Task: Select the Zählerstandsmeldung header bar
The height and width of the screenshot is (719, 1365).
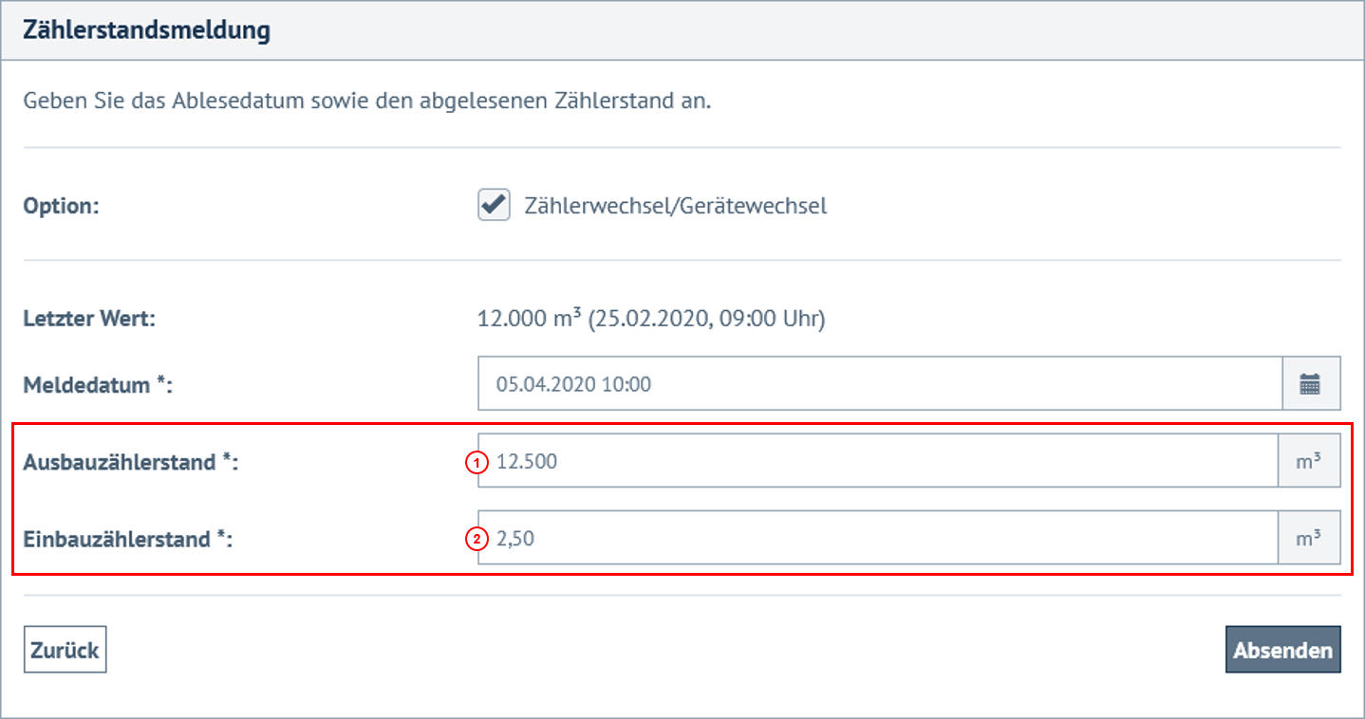Action: 147,29
